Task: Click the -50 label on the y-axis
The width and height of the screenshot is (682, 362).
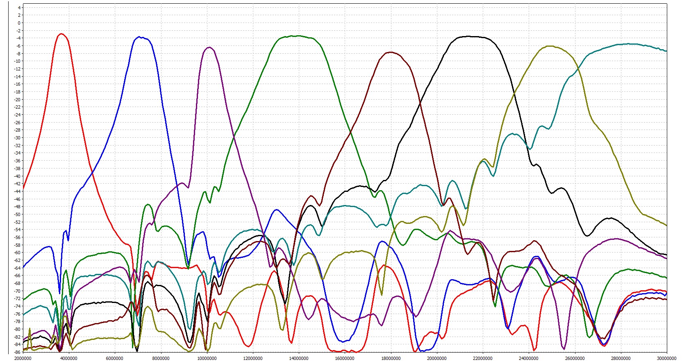Action: click(17, 214)
